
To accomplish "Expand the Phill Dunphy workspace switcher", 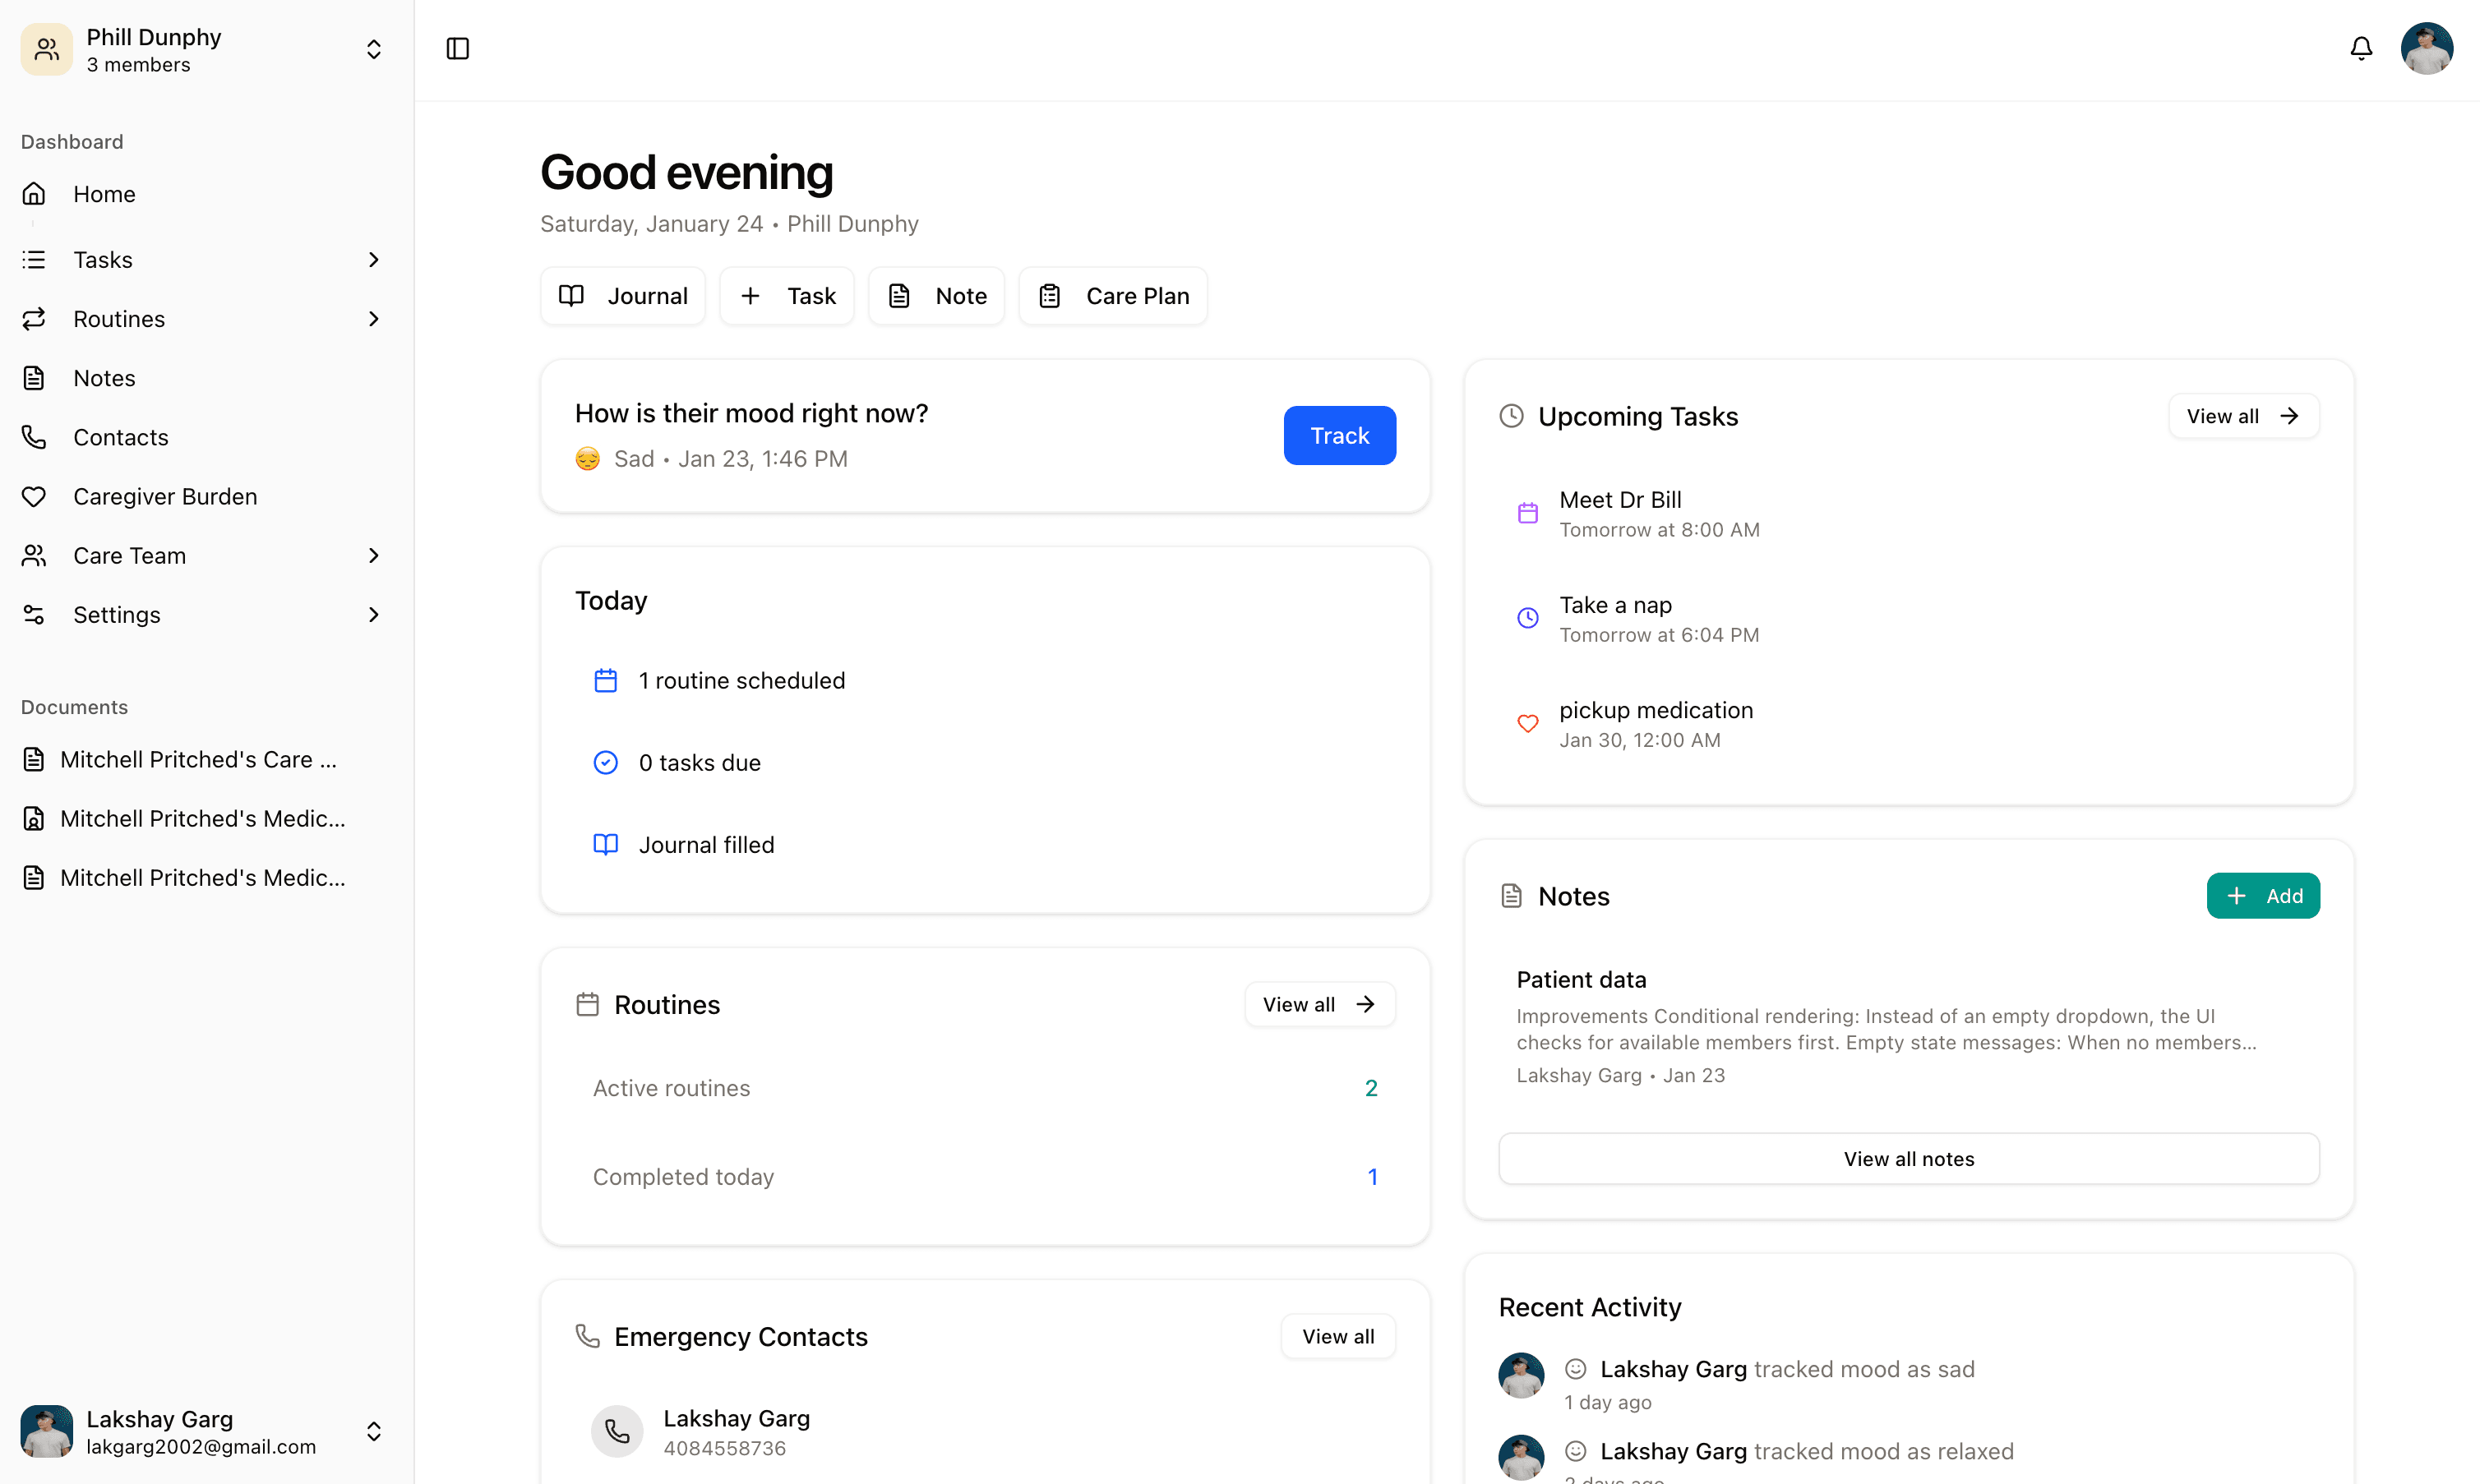I will click(x=373, y=48).
